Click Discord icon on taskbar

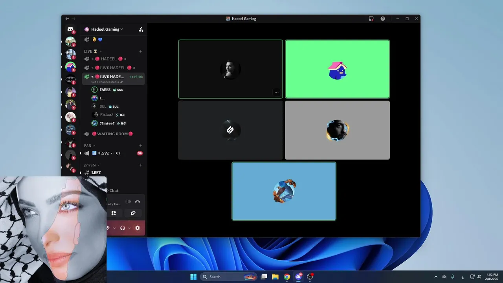coord(298,277)
